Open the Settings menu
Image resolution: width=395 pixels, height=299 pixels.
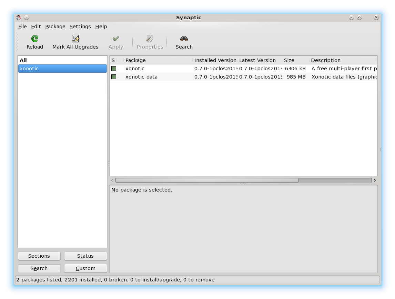point(80,27)
